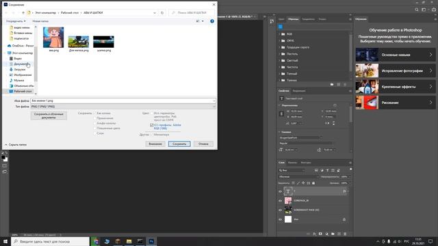Viewport: 438px width, 246px height.
Task: Lock layer position in Layers panel
Action: click(303, 183)
